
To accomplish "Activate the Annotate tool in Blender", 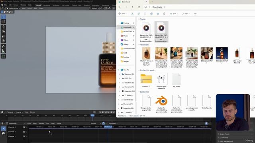I will click(x=3, y=46).
